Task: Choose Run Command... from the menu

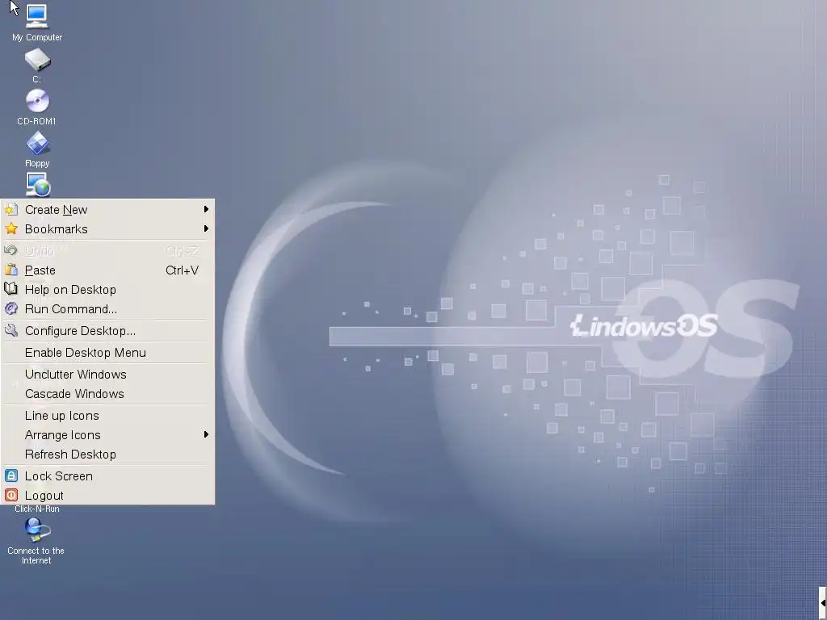Action: tap(107, 309)
